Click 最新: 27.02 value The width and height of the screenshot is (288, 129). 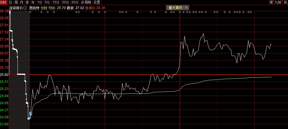[x=75, y=8]
